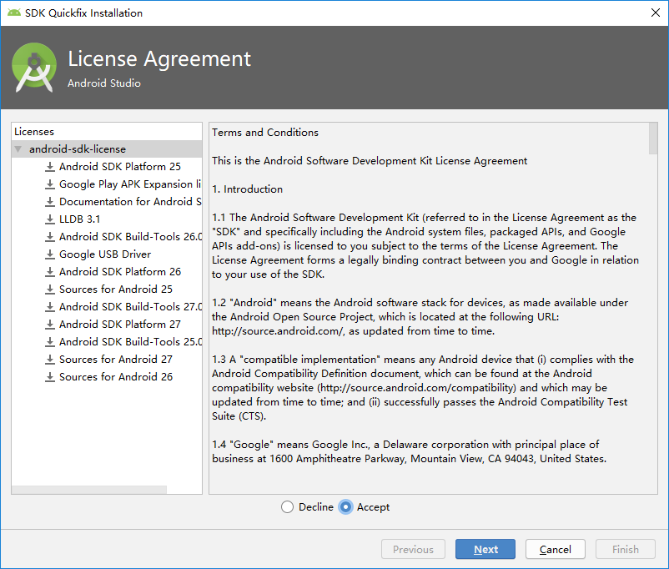Select Android SDK Build-Tools 25.0 entry text

coord(130,341)
